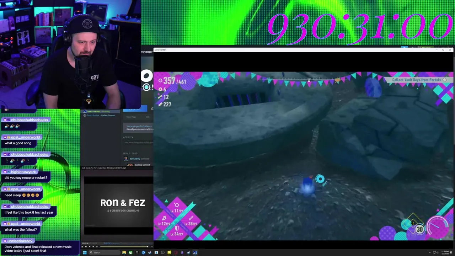Open Epic Games Launcher in taskbar

click(137, 252)
